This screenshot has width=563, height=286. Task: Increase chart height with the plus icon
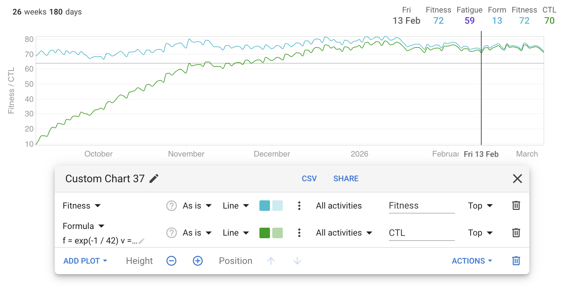pos(198,261)
